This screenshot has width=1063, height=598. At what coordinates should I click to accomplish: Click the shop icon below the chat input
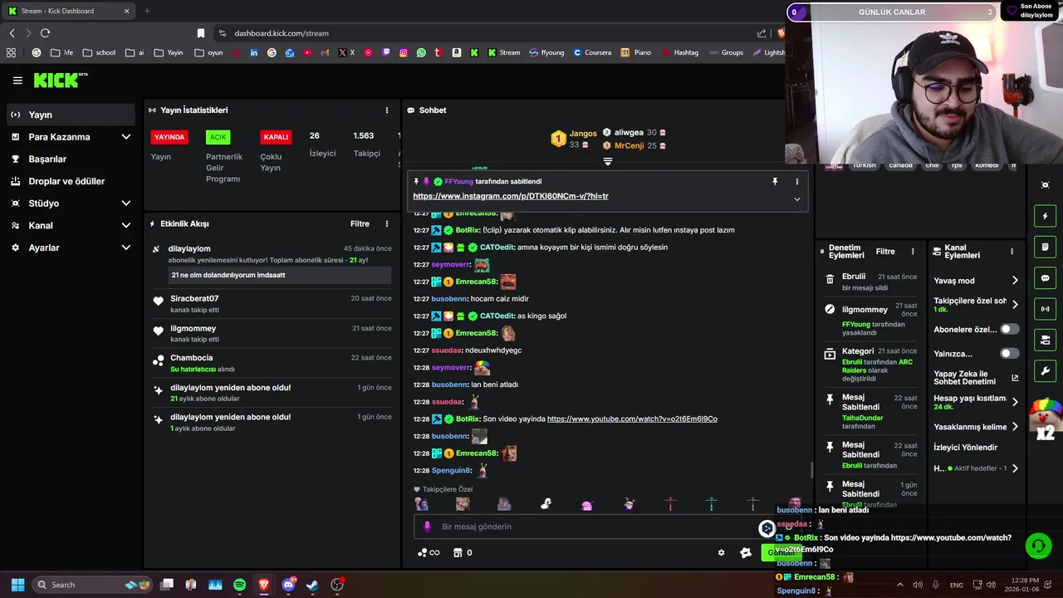tap(457, 553)
